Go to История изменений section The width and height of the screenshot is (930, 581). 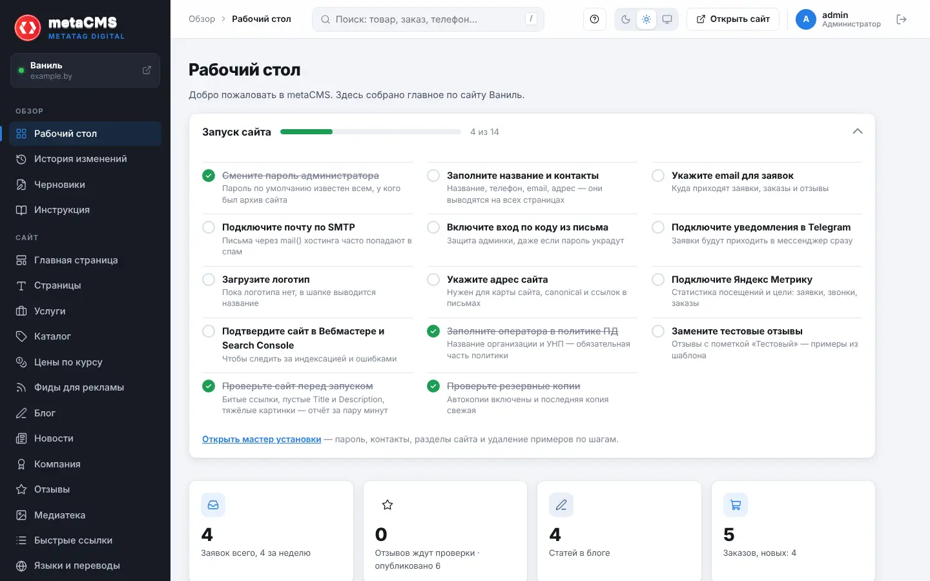(85, 159)
